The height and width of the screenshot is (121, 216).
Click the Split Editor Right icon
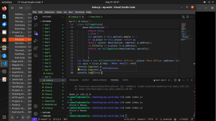click(188, 17)
